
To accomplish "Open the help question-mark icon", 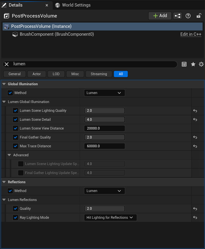I will (188, 16).
